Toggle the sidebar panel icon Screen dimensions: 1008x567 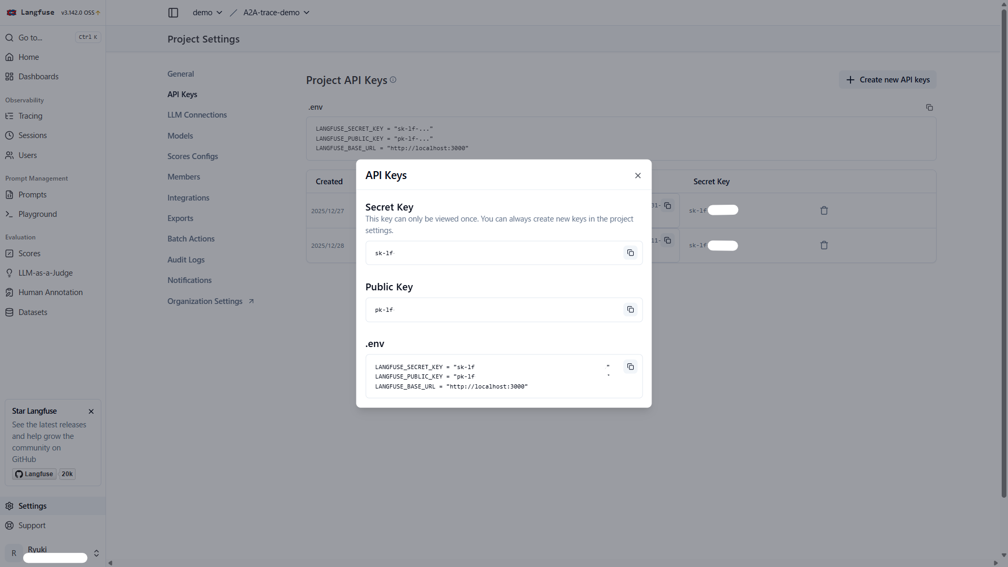[173, 13]
